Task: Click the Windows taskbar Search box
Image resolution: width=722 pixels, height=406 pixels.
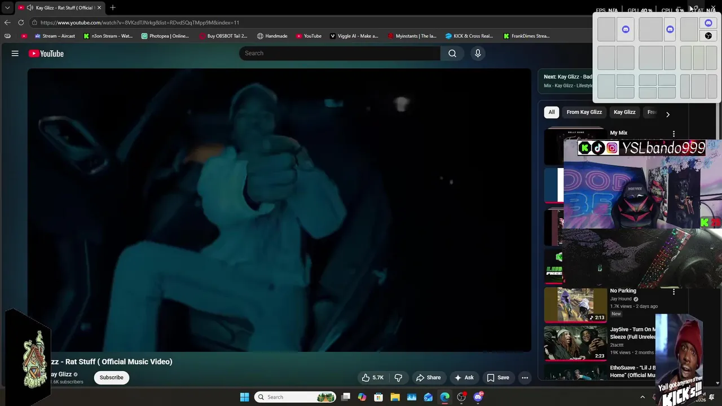Action: 294,397
